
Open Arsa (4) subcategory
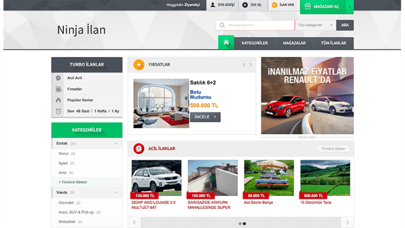66,173
